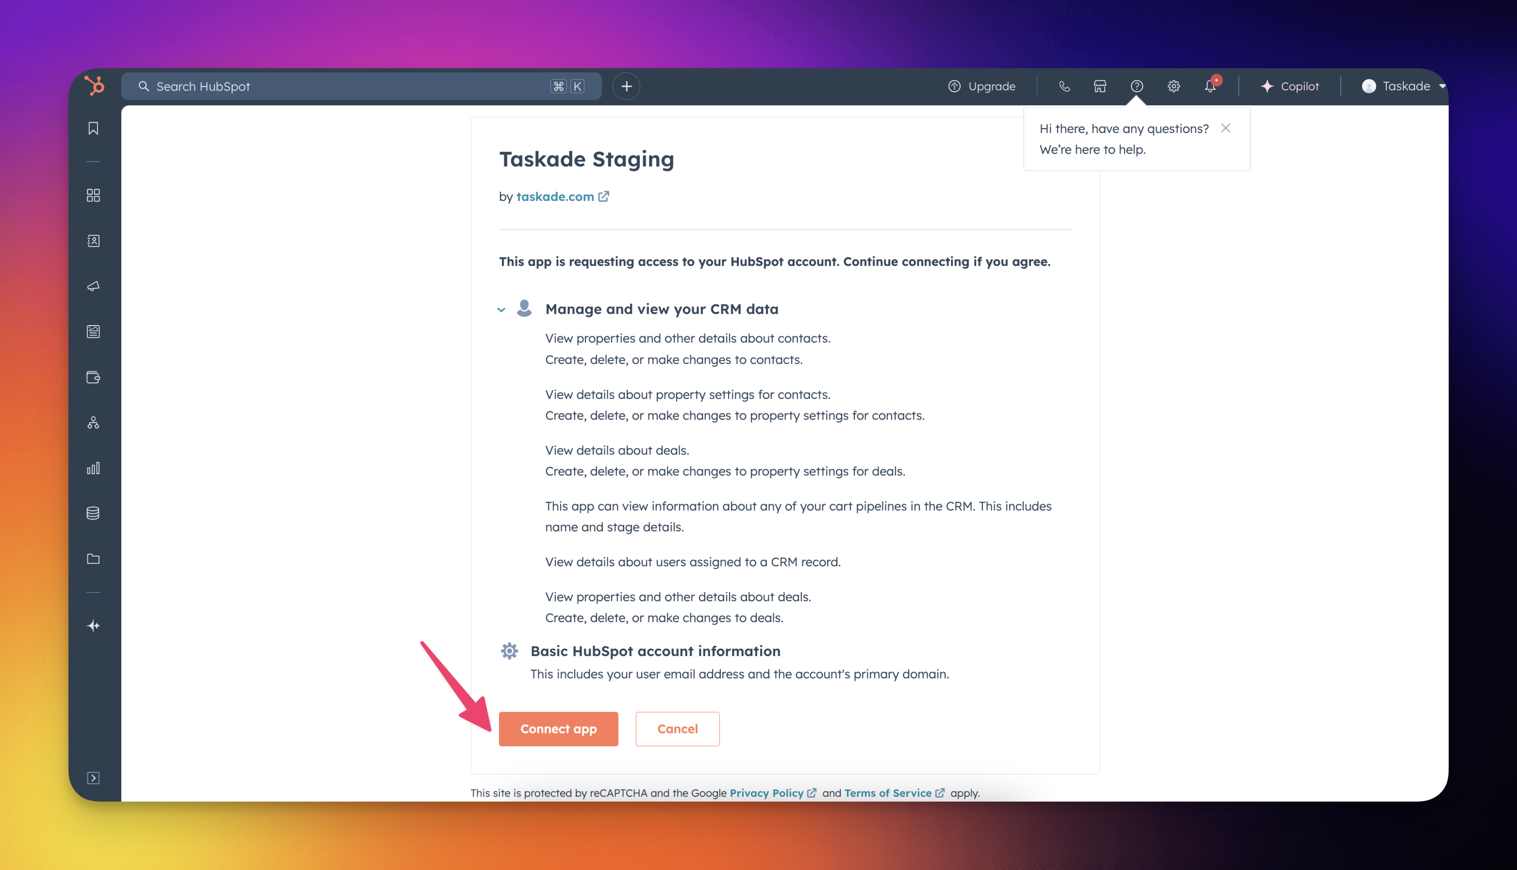Open Settings gear in top navigation
The width and height of the screenshot is (1517, 870).
tap(1173, 86)
